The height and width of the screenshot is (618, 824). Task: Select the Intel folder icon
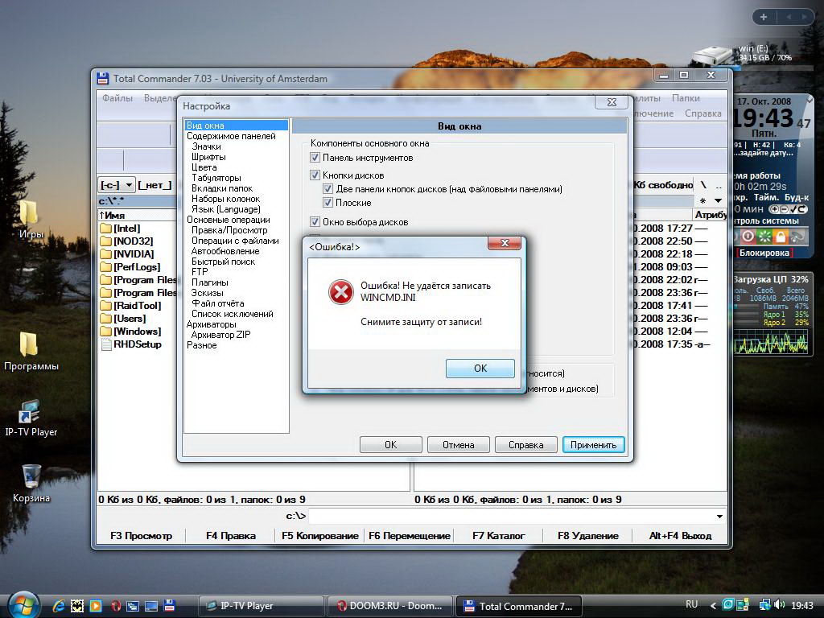[105, 229]
